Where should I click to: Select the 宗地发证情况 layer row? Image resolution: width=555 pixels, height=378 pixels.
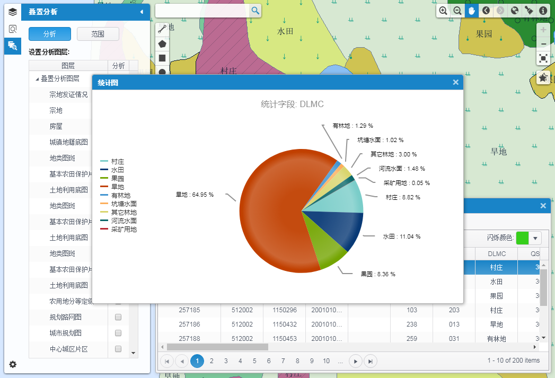click(x=68, y=94)
